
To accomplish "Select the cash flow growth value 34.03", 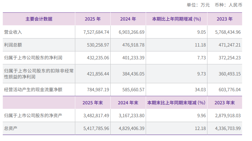I will 201,89.
